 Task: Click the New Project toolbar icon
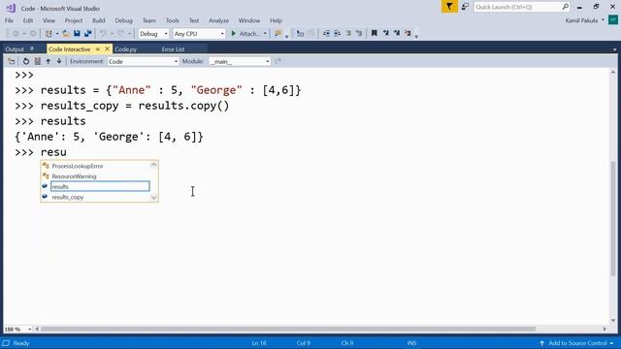(49, 34)
